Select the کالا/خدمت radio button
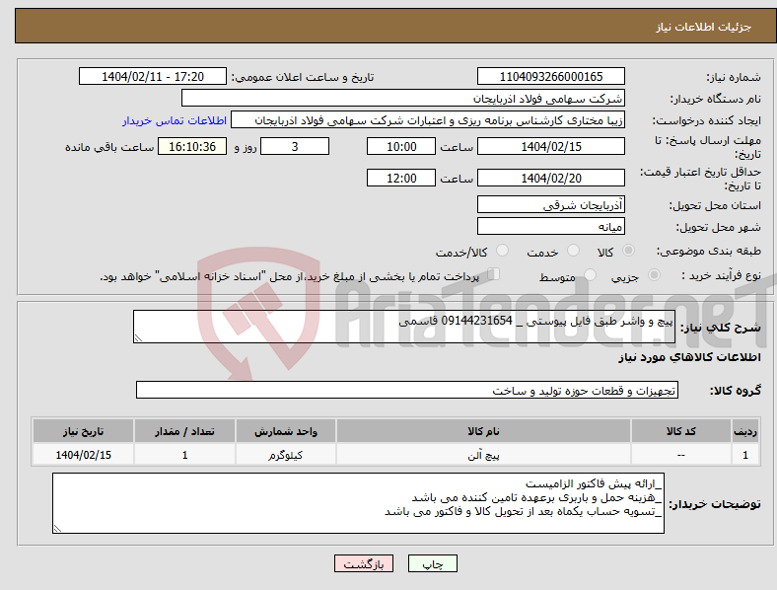The image size is (777, 590). click(503, 251)
